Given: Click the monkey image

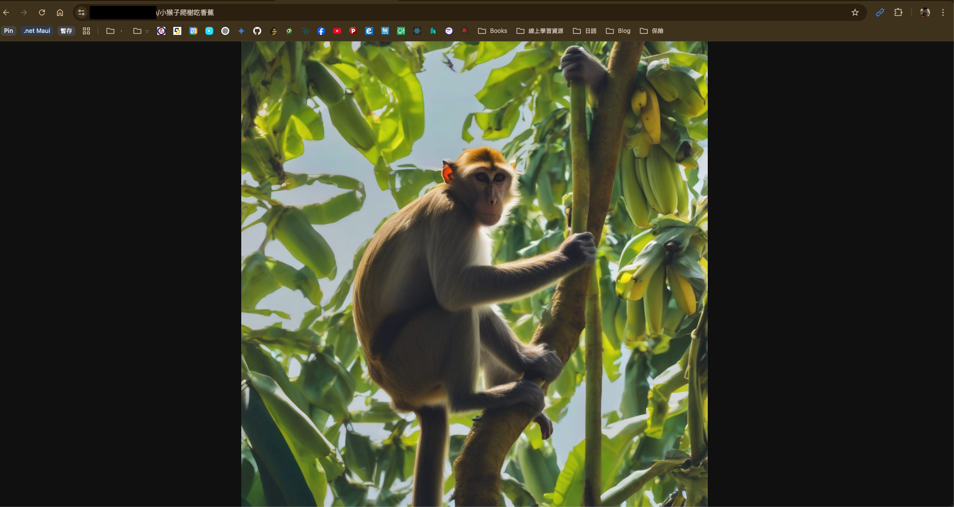Looking at the screenshot, I should (474, 274).
